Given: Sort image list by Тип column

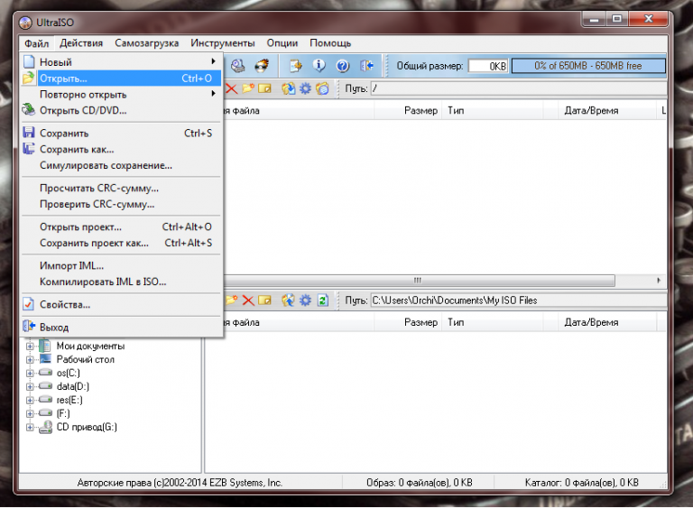Looking at the screenshot, I should click(492, 110).
